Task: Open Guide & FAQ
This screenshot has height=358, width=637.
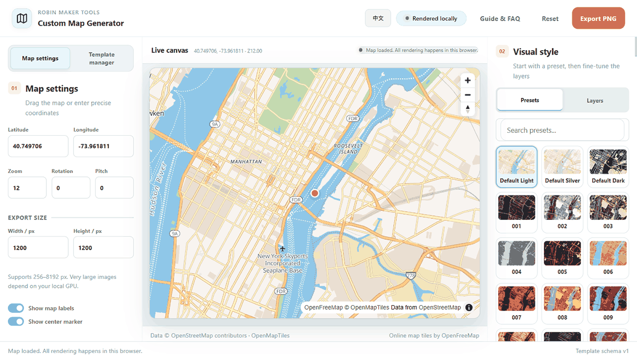Action: click(500, 19)
